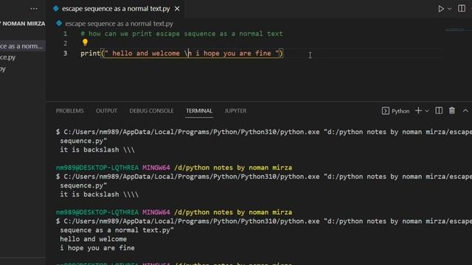Click line number 1 in the gutter
Viewport: 472px width, 265px height.
66,34
